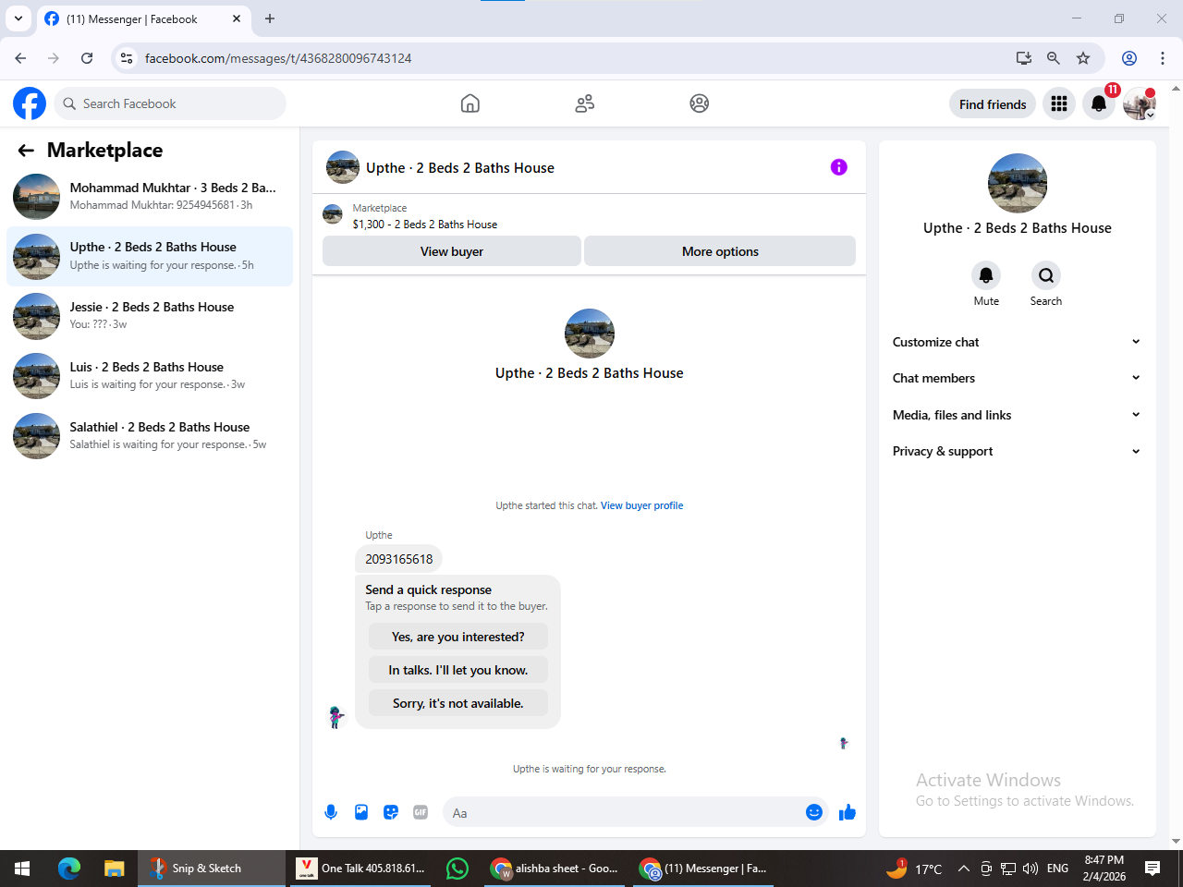Expand Media, files and links section

click(x=1017, y=415)
